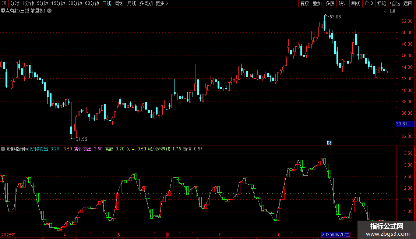Click the diamond icon above the chart

click(x=385, y=11)
